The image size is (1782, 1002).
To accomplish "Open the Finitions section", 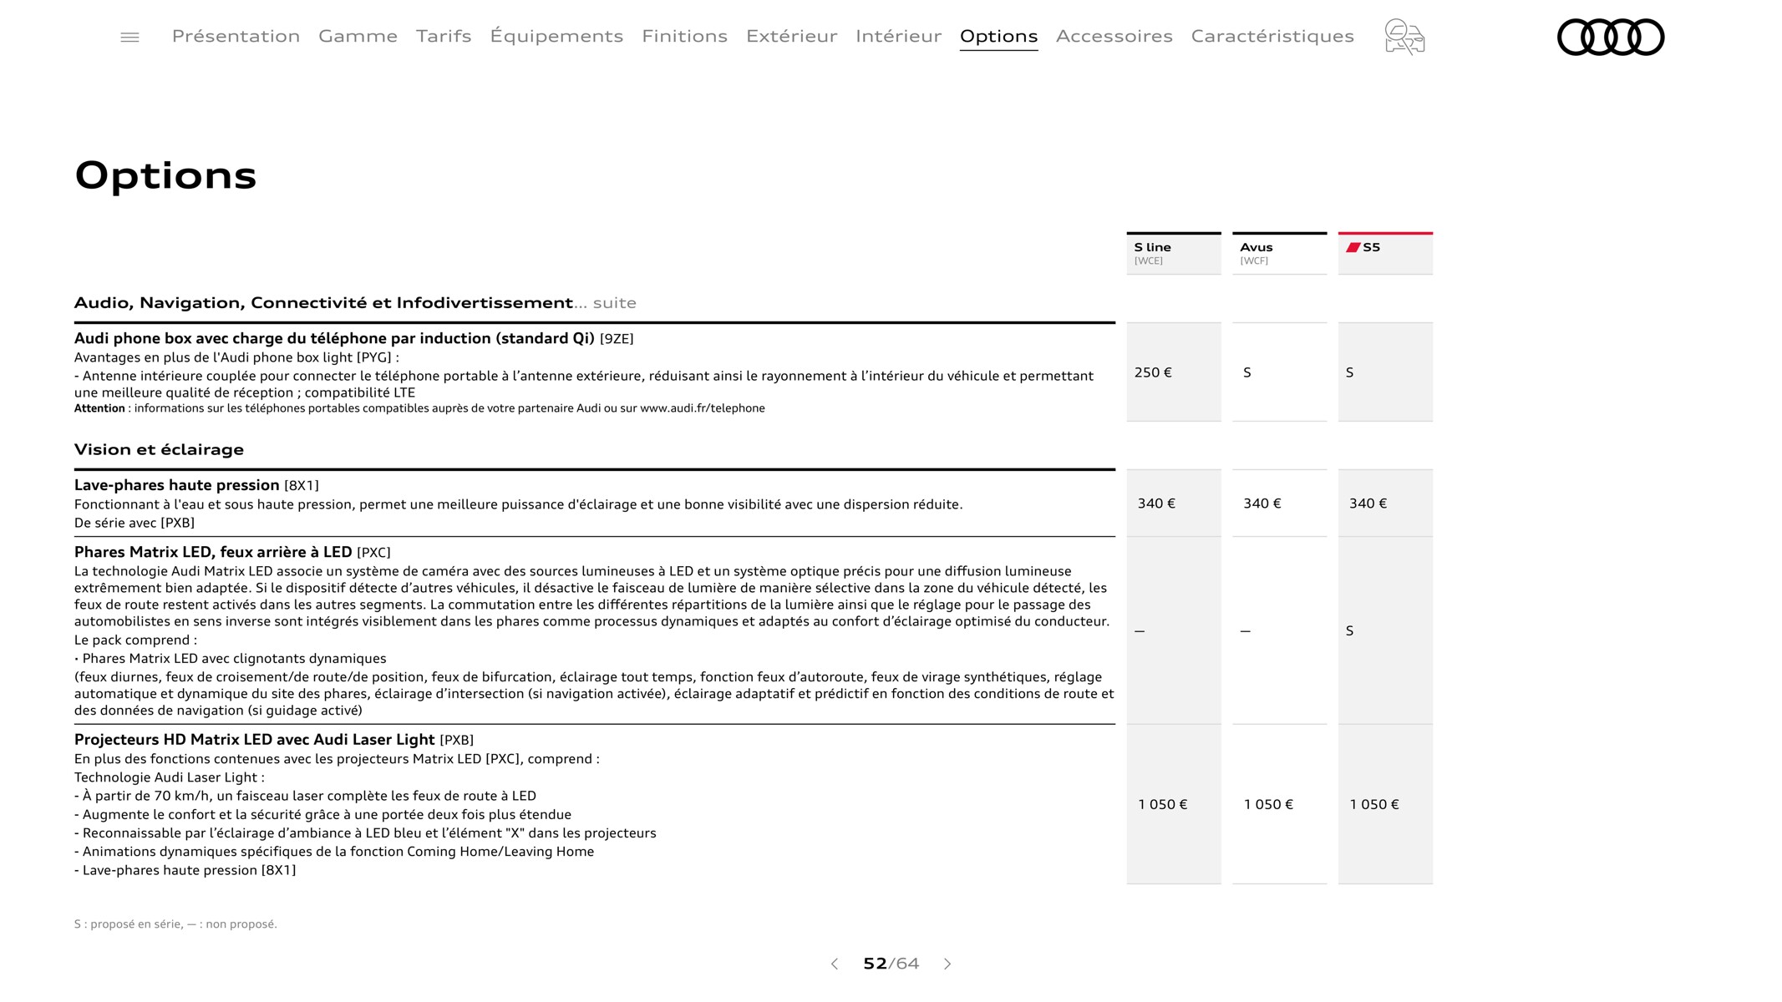I will tap(684, 36).
